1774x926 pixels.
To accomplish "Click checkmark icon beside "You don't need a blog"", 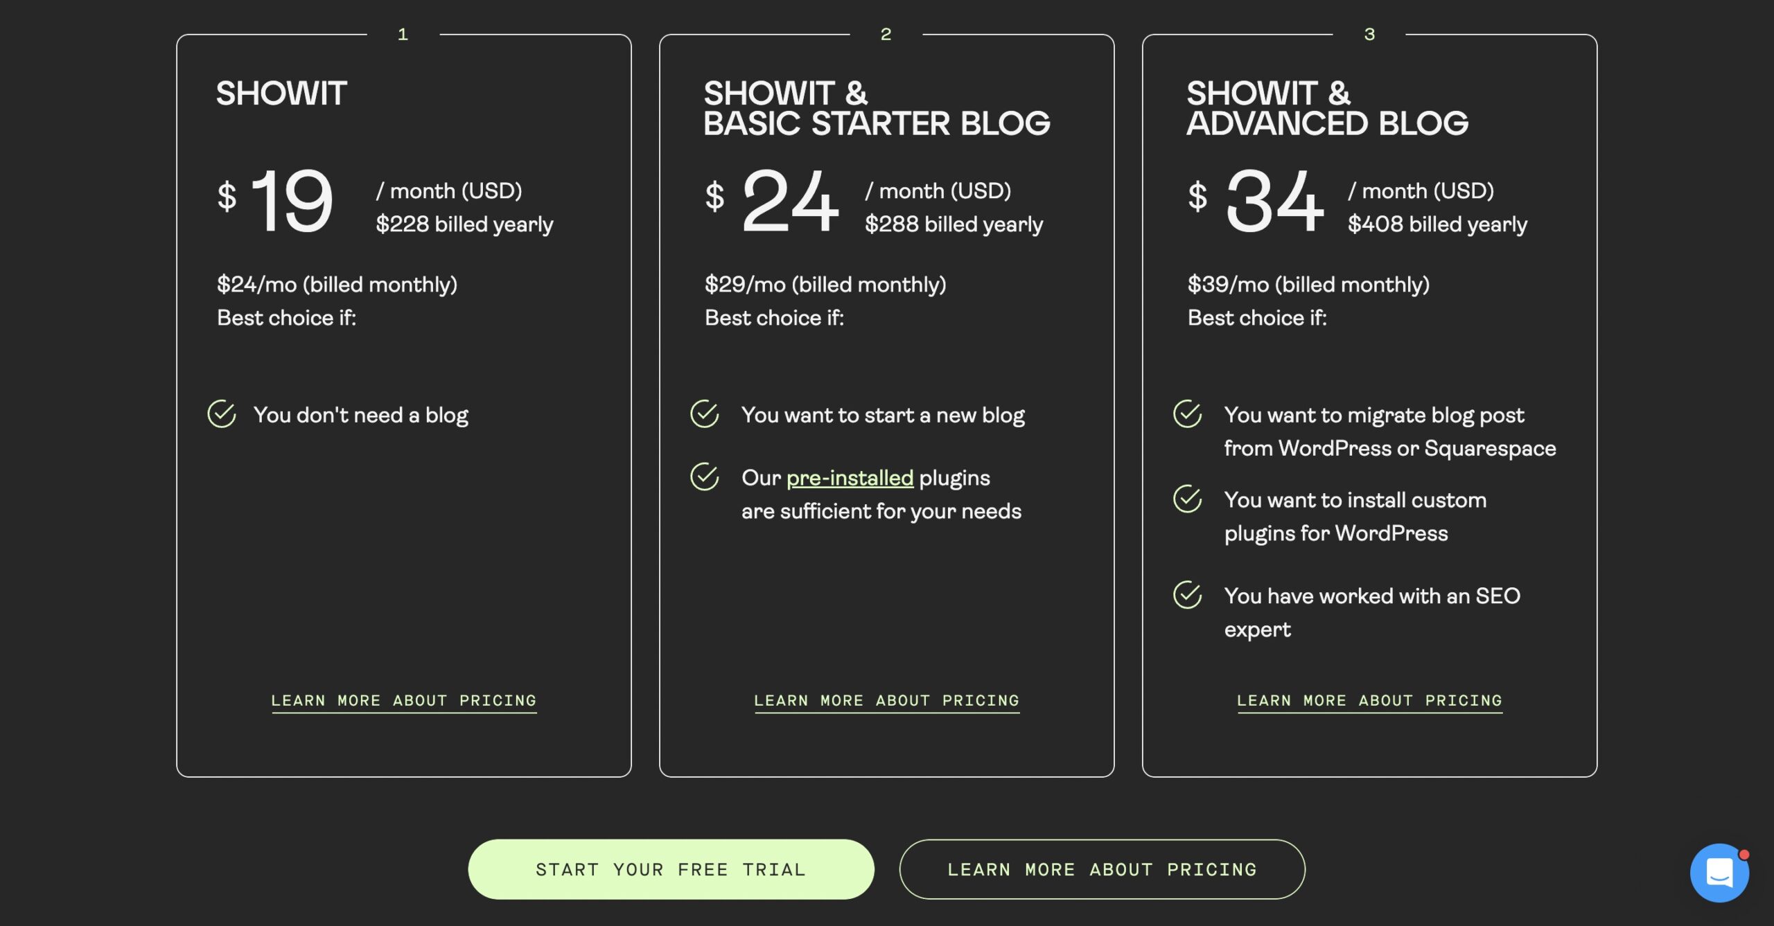I will tap(222, 414).
